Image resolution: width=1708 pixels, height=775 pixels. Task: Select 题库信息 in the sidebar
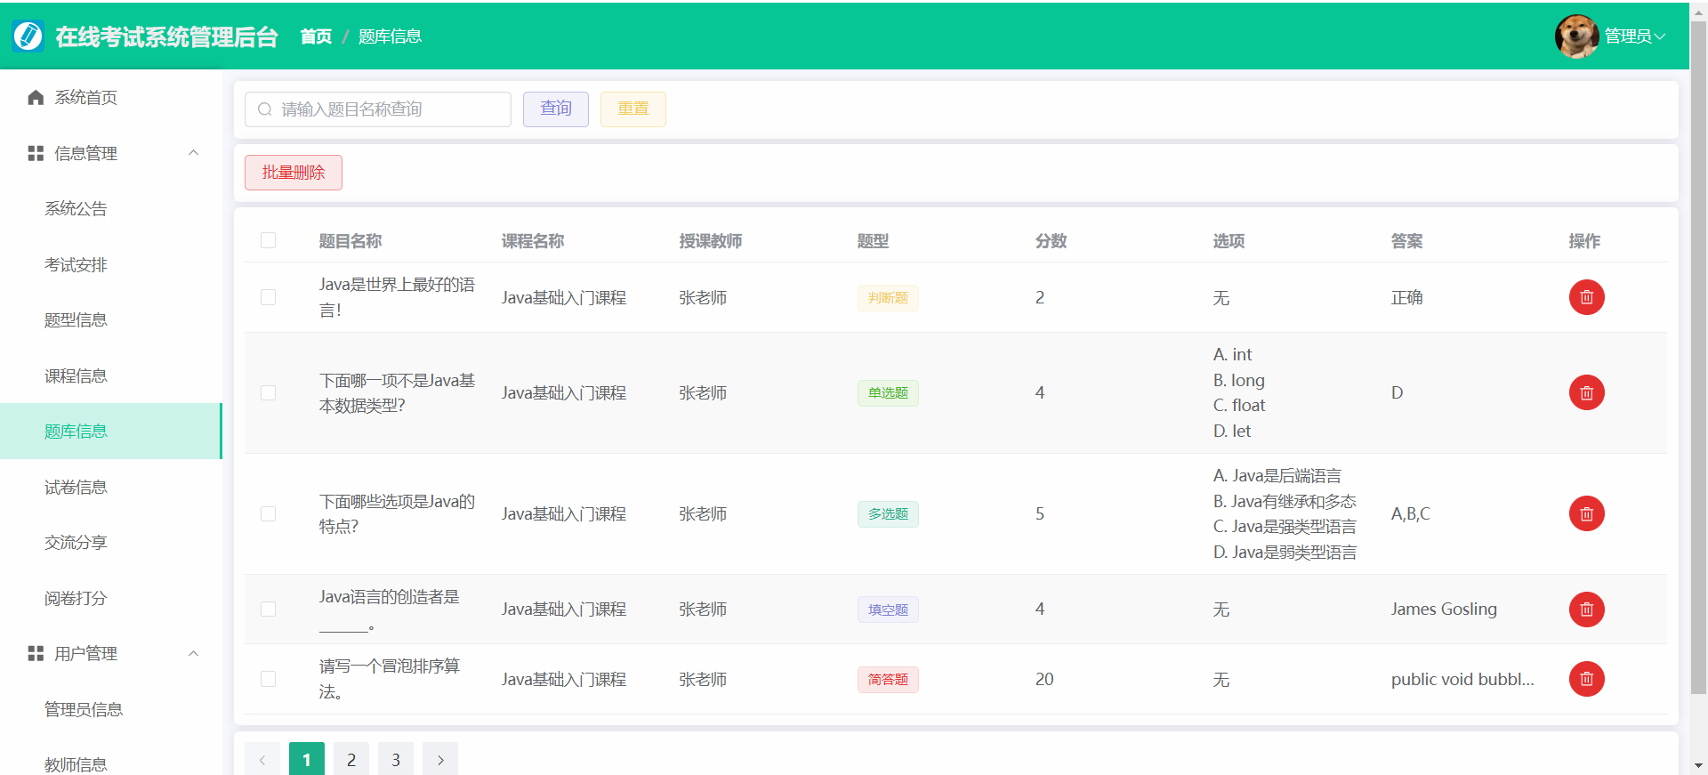click(111, 432)
